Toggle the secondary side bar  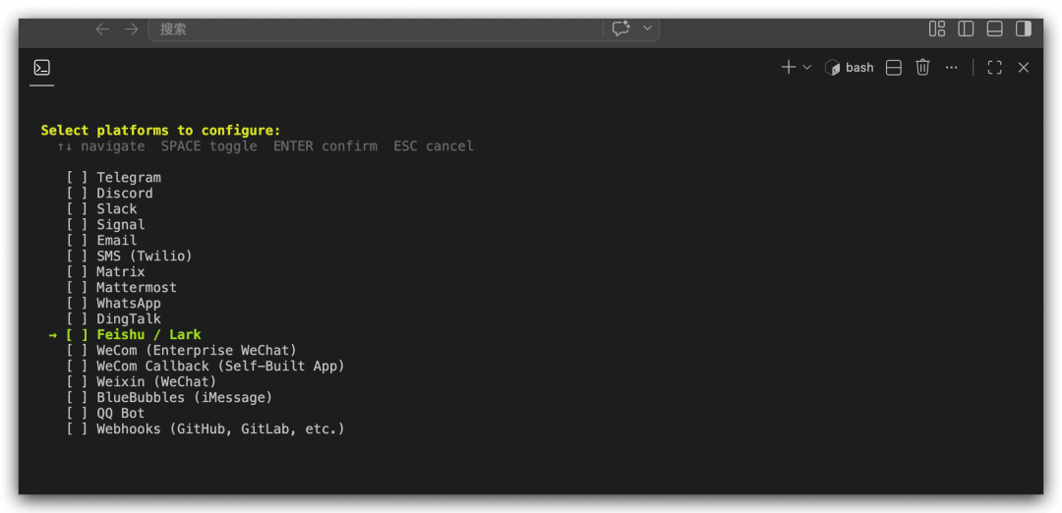pyautogui.click(x=1024, y=28)
